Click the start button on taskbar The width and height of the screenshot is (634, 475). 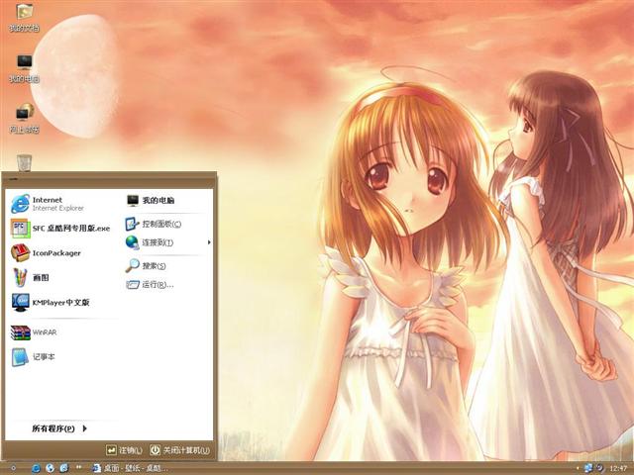13,468
